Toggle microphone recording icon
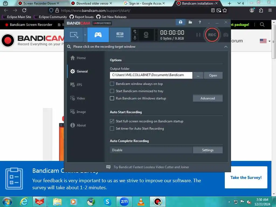Screen dimensions: 276x207 [135, 38]
